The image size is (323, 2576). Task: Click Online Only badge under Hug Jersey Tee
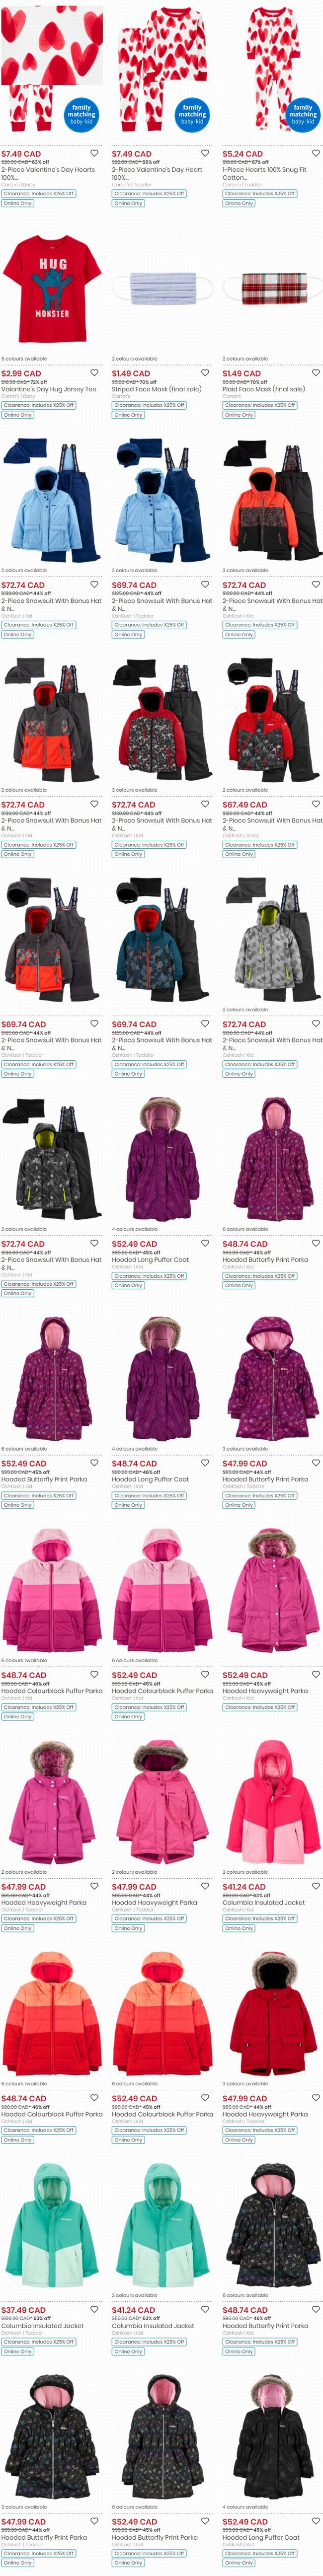(17, 415)
